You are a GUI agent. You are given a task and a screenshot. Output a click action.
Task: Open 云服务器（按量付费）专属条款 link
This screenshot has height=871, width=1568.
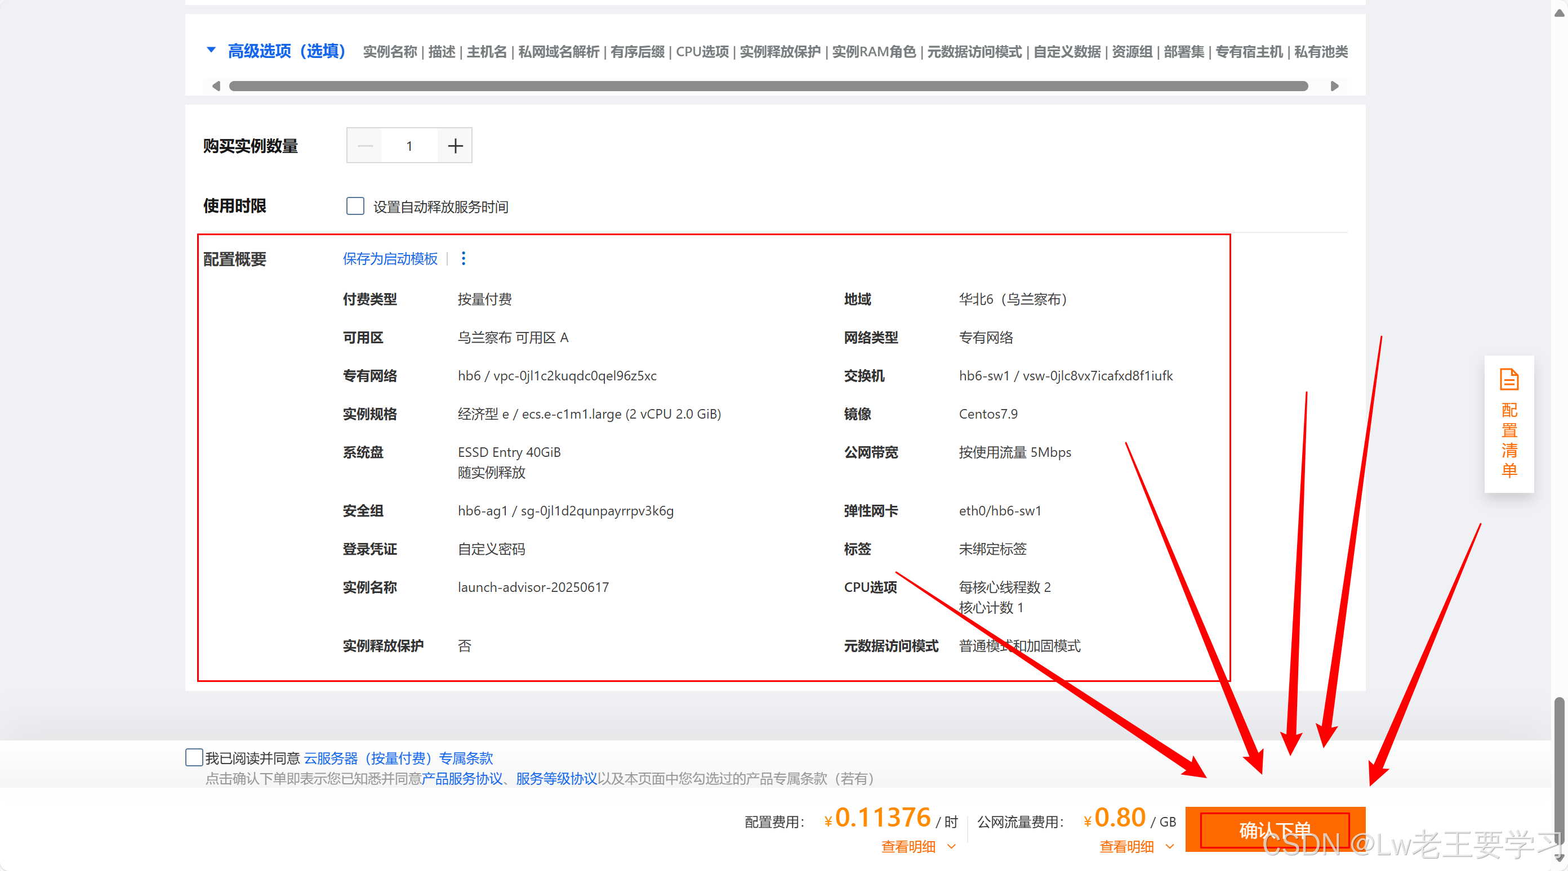[398, 758]
